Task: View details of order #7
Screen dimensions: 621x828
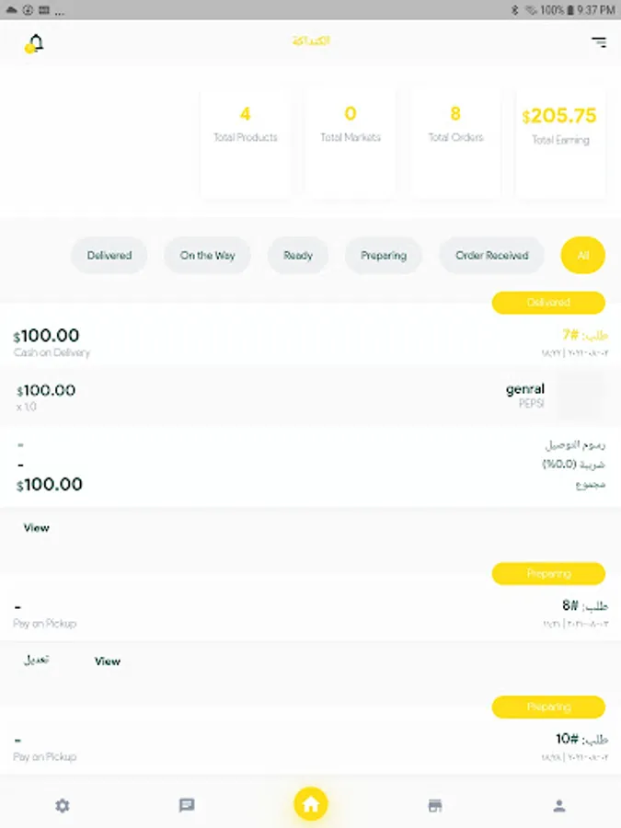Action: [37, 527]
